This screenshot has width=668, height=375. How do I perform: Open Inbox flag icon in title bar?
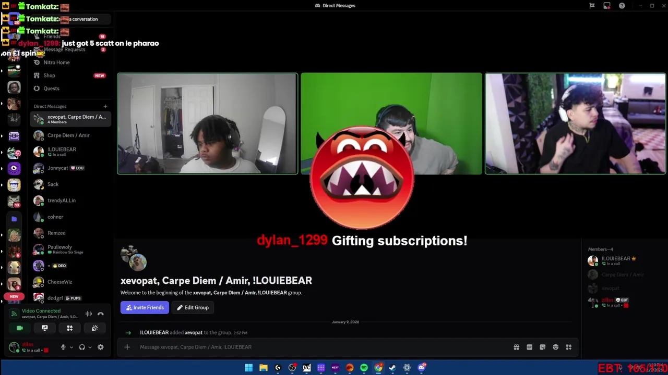click(592, 6)
